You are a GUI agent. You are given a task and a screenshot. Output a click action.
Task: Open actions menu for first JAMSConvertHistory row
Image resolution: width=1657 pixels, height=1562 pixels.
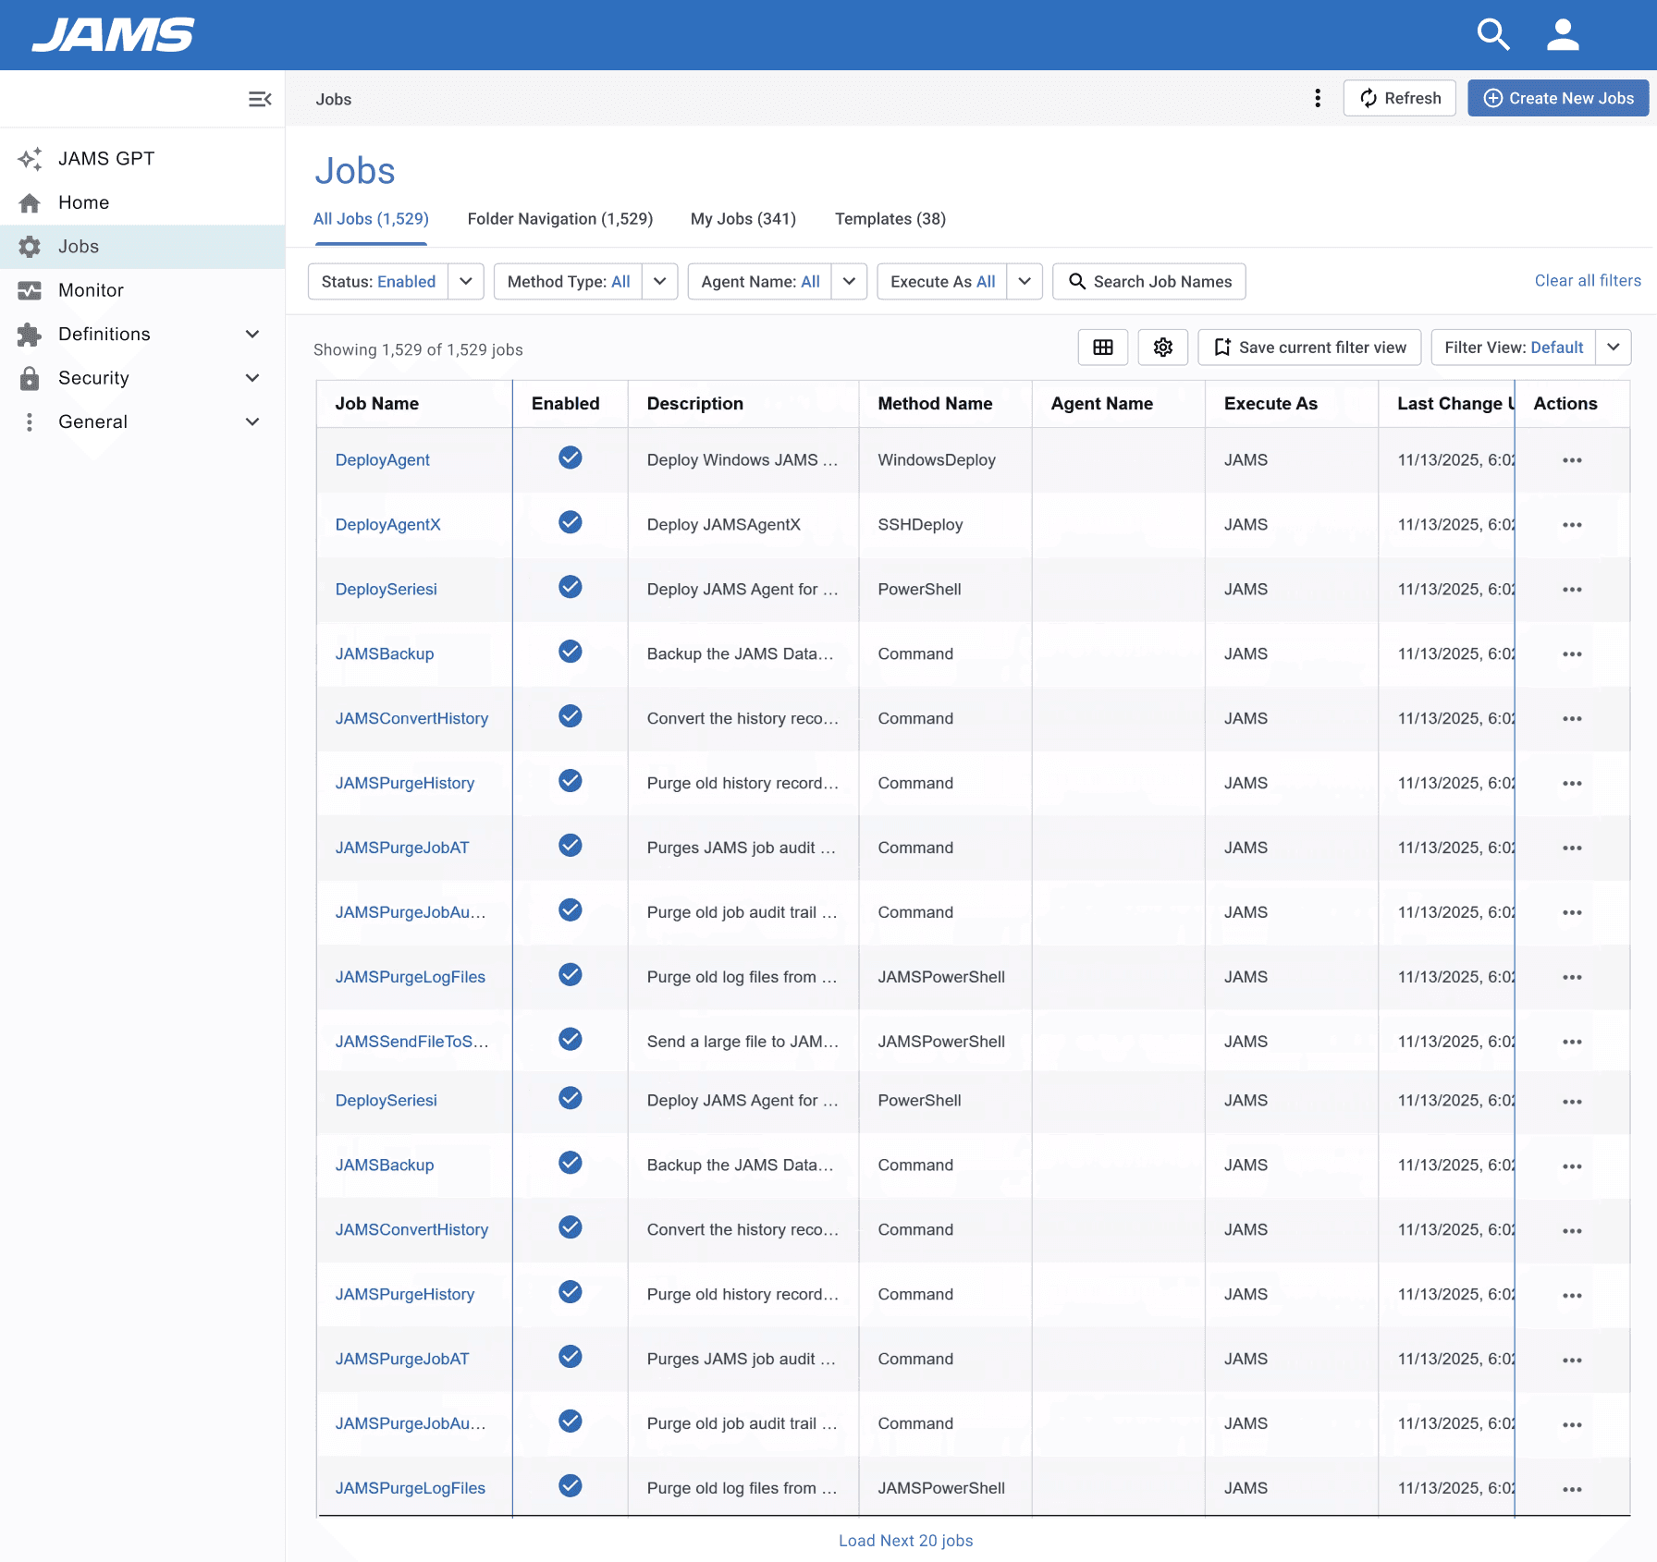pyautogui.click(x=1572, y=719)
